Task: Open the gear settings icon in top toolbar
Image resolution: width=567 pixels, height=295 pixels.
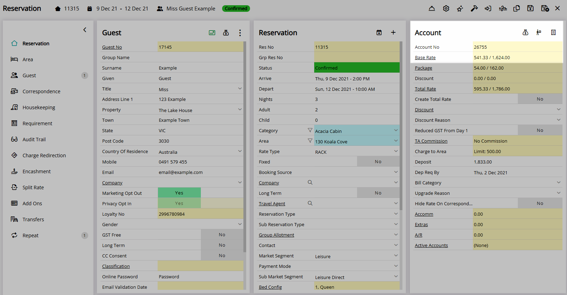Action: 446,8
